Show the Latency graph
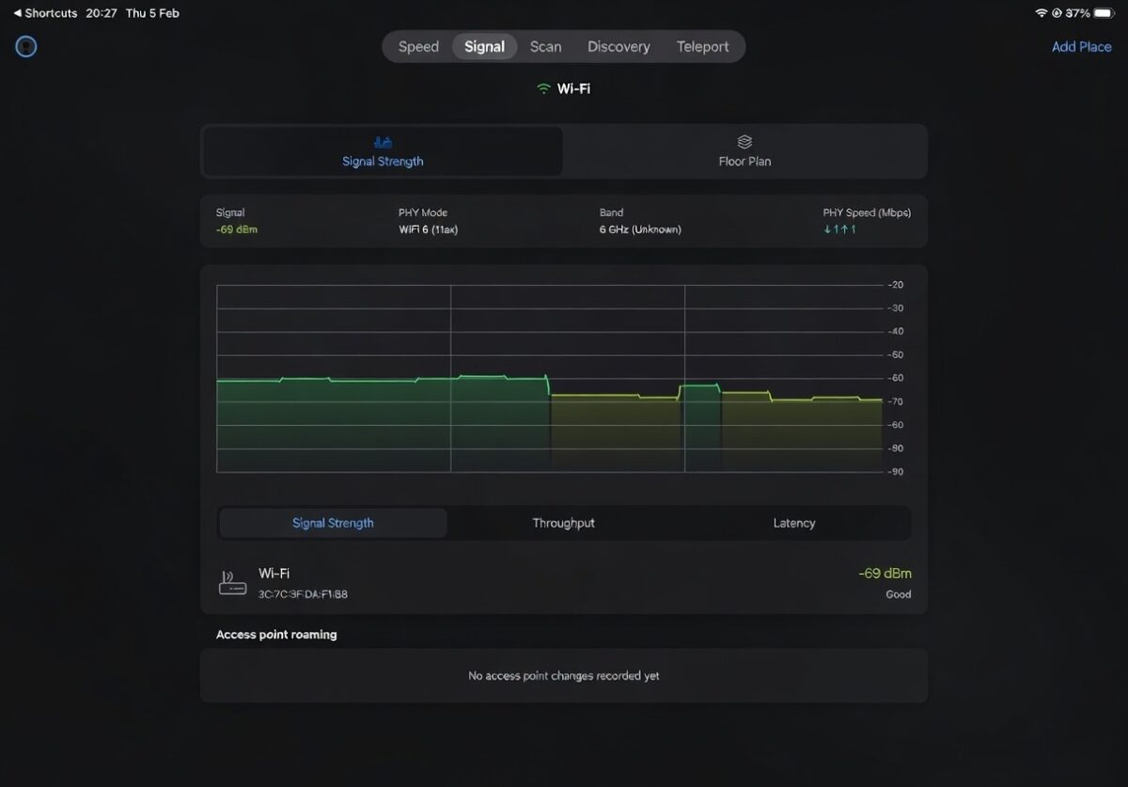This screenshot has height=787, width=1128. [794, 523]
